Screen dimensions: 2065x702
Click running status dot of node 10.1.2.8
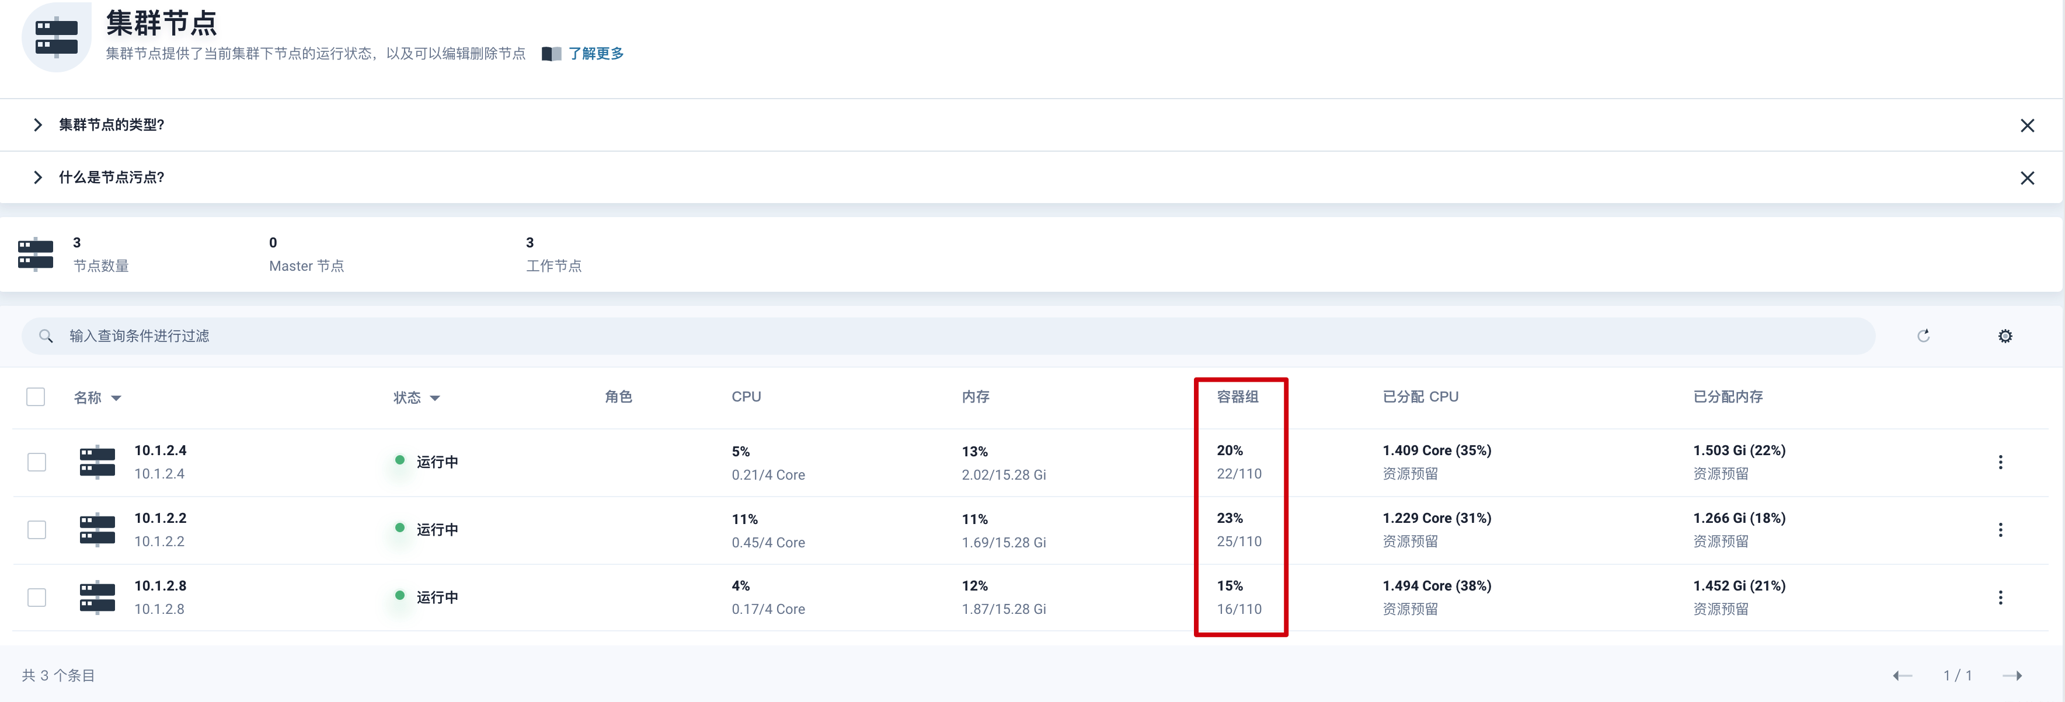399,595
